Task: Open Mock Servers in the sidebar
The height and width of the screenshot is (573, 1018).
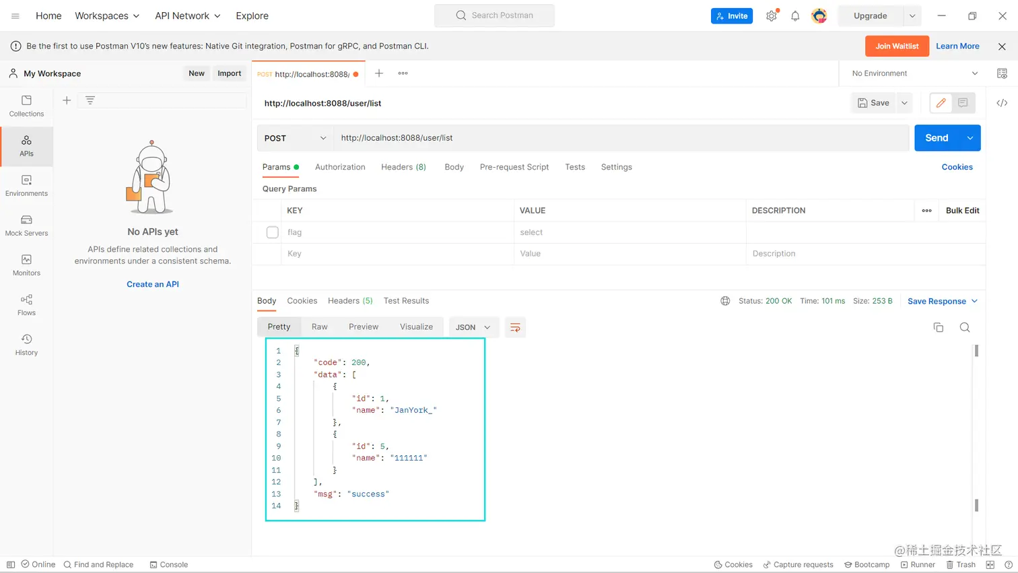Action: pyautogui.click(x=26, y=225)
